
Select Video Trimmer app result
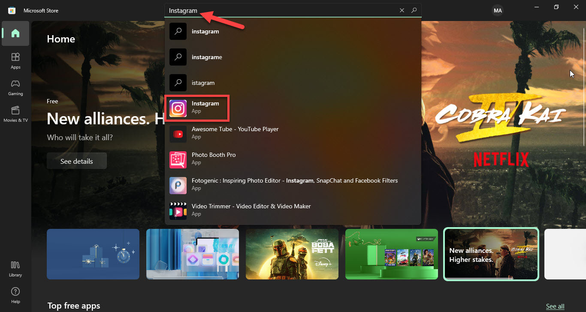(251, 210)
